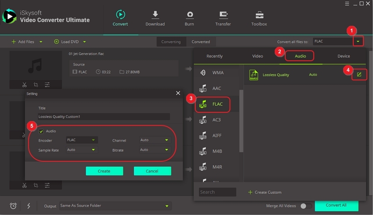This screenshot has height=215, width=373.
Task: Switch to the Video format tab
Action: click(258, 56)
